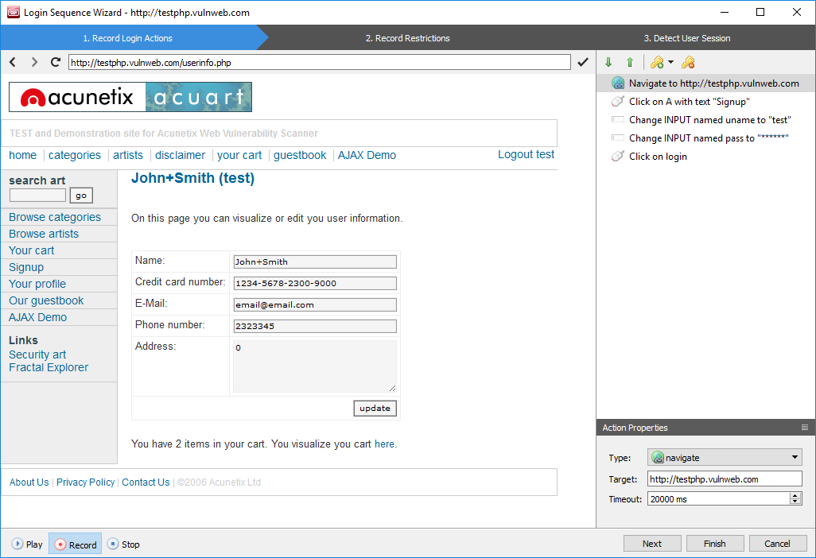Select the Record mode option

tap(75, 544)
